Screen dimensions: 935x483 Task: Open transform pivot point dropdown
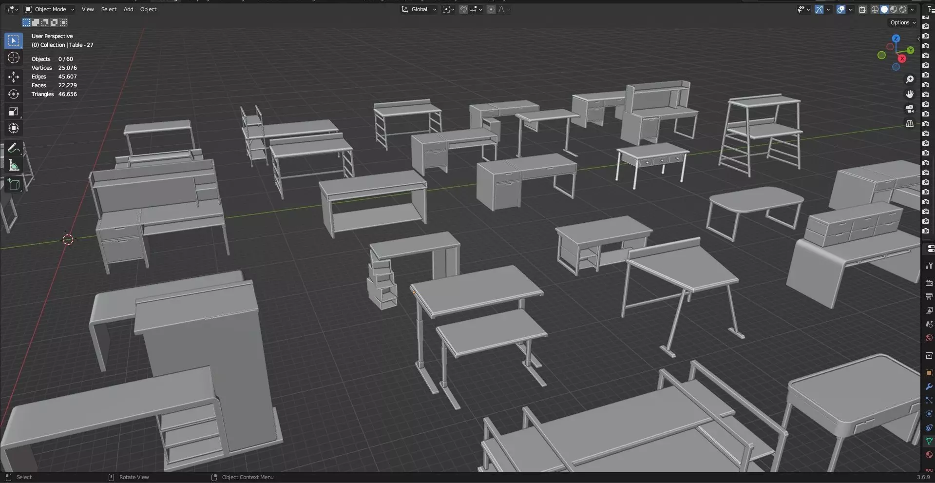pos(449,9)
